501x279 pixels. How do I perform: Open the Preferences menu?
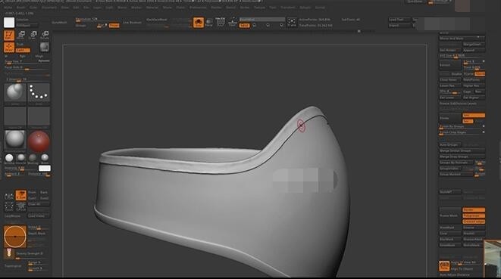[198, 8]
